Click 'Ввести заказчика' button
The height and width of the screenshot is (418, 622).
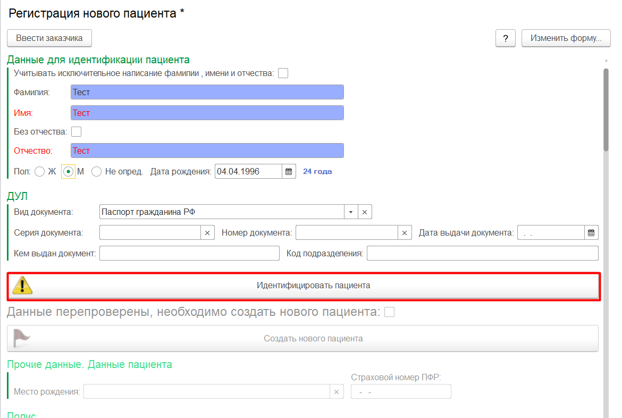click(x=49, y=38)
